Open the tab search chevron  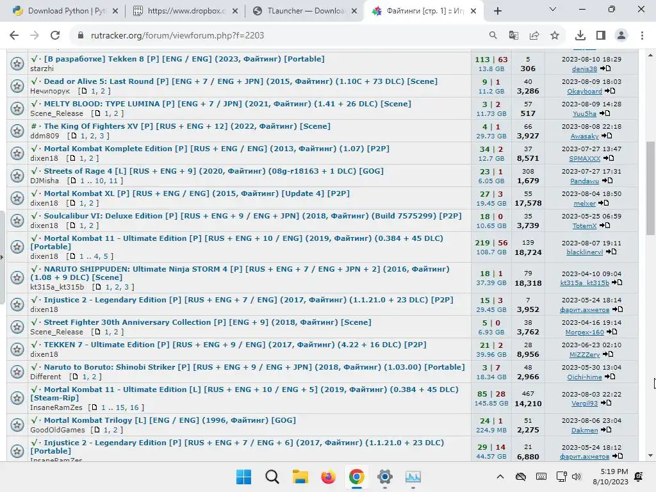coord(553,9)
